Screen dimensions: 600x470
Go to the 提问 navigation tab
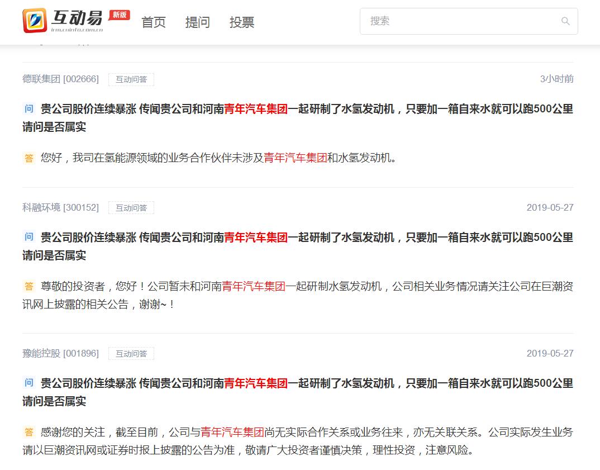click(x=198, y=22)
